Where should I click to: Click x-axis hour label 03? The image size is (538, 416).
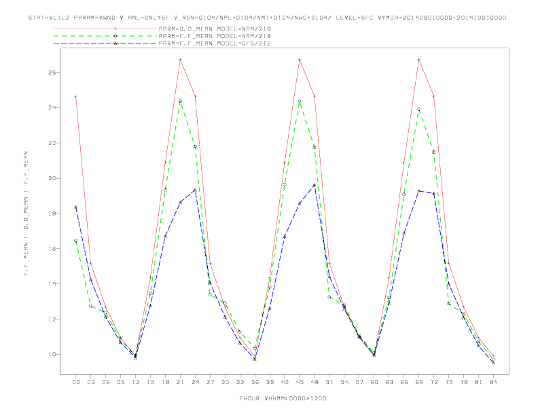(90, 382)
